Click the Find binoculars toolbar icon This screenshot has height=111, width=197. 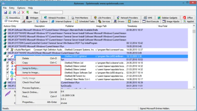coord(14,12)
